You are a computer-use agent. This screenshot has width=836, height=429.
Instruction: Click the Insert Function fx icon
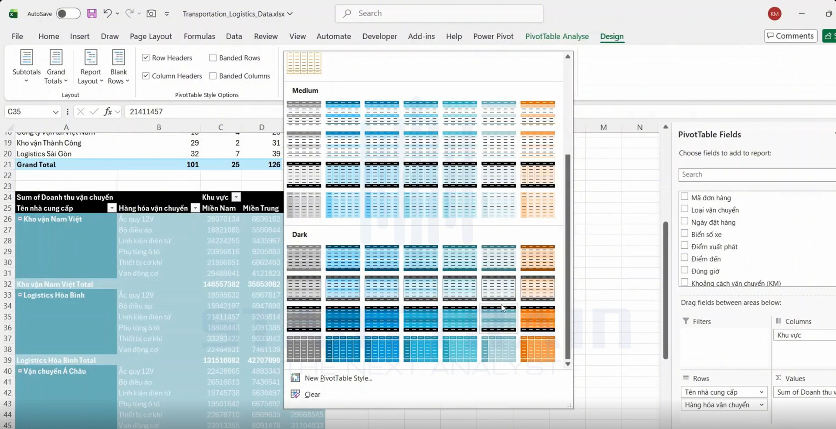[108, 111]
